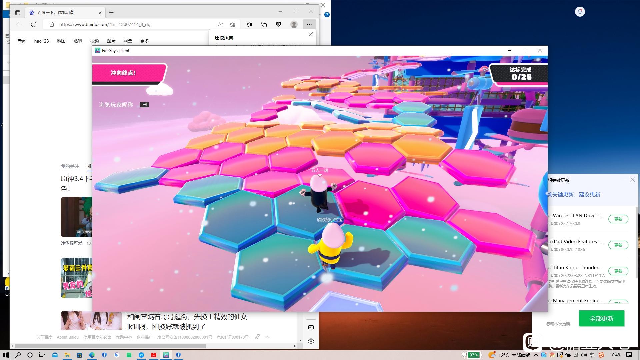The width and height of the screenshot is (640, 360).
Task: Update the ThinkPad Video Features driver
Action: coord(618,245)
